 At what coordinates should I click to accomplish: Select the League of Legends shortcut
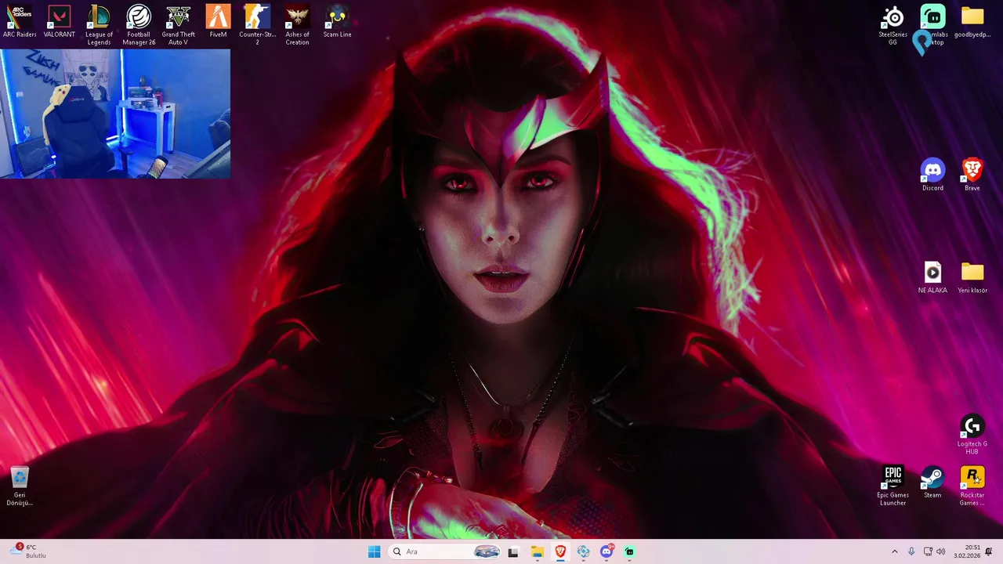pos(99,25)
